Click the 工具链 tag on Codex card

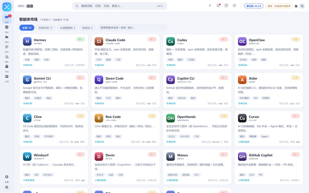(x=191, y=60)
